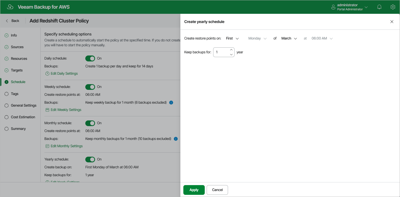The height and width of the screenshot is (197, 400).
Task: Open Edit Monthly Settings link
Action: tap(67, 146)
